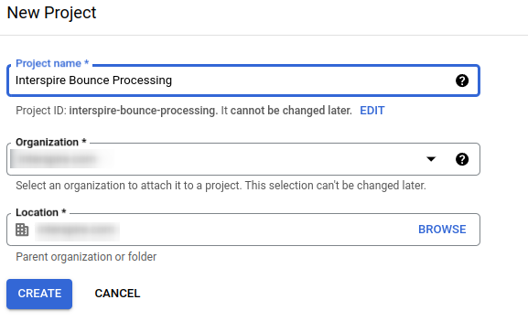
Task: Click the Organization * label
Action: point(51,142)
